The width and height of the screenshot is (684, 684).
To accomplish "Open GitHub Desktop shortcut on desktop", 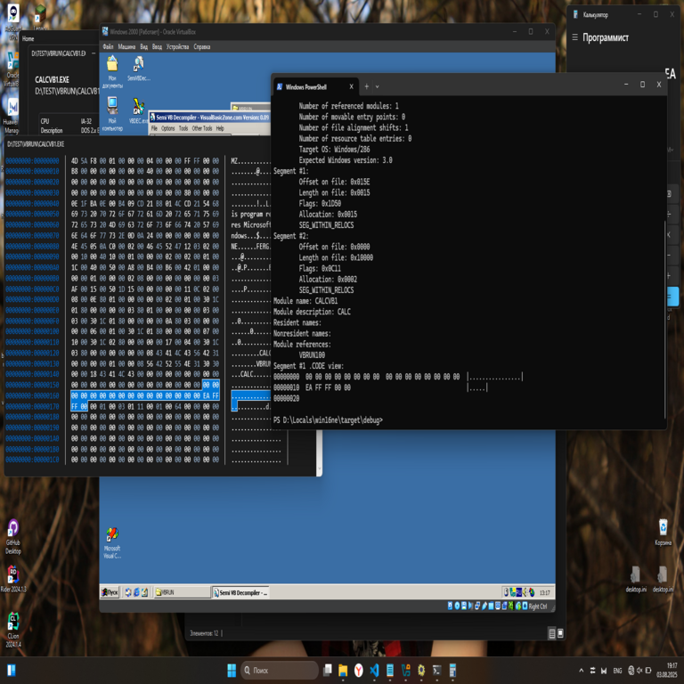I will tap(13, 537).
